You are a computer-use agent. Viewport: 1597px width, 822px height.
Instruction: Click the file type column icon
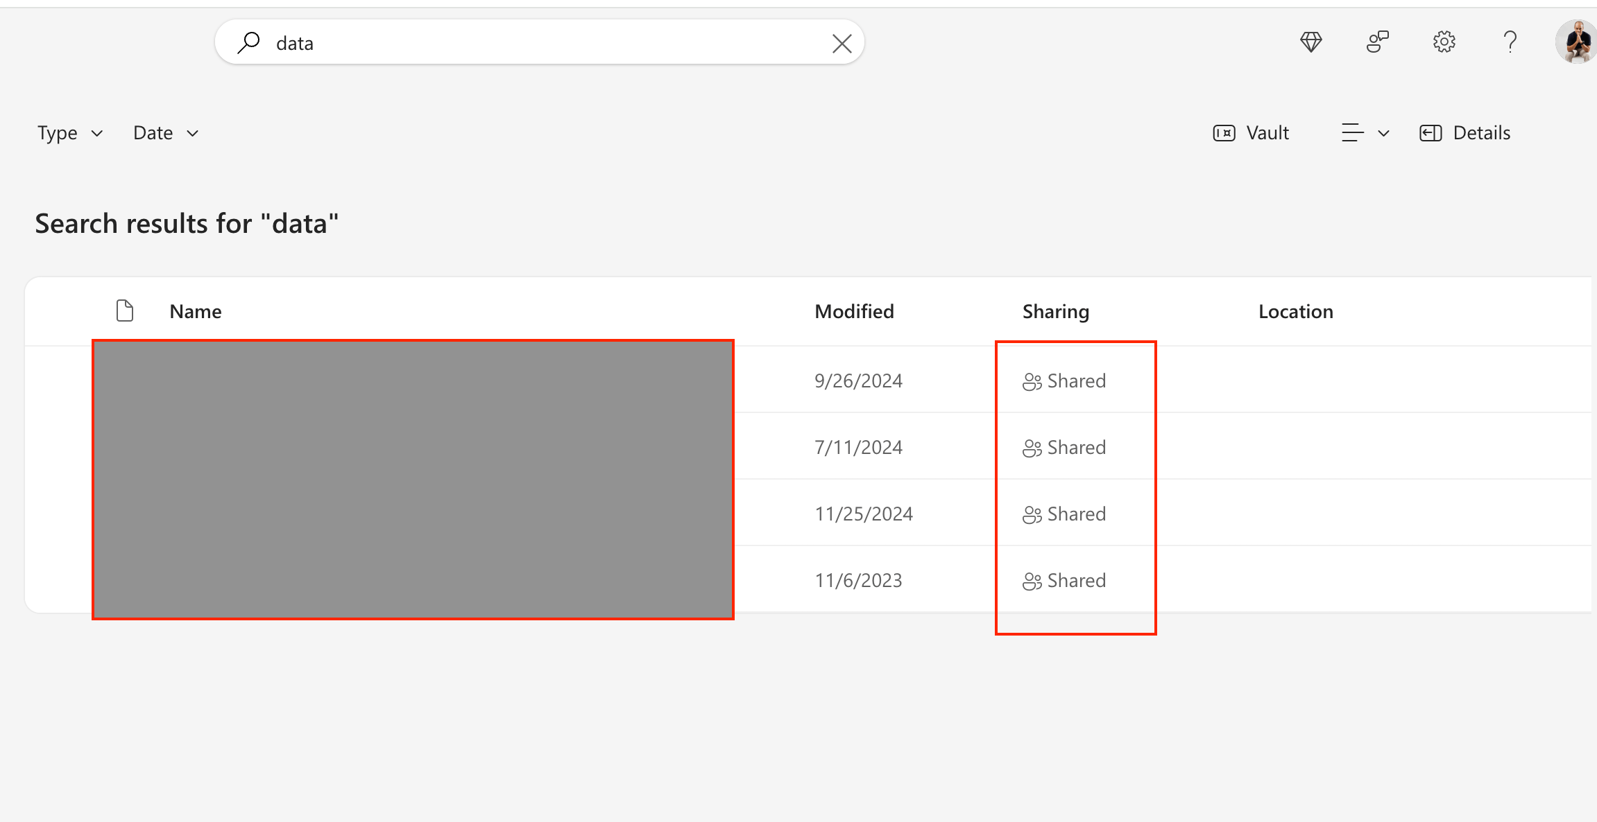point(125,311)
